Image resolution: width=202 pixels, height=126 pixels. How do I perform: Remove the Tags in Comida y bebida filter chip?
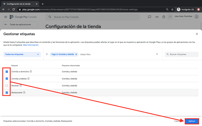pyautogui.click(x=76, y=54)
